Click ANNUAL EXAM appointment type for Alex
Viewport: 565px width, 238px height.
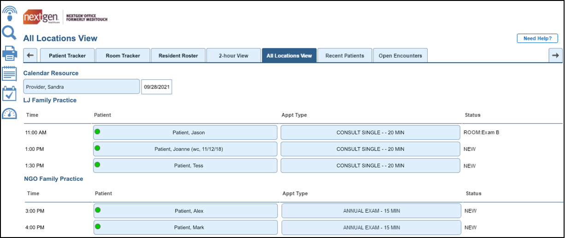click(x=371, y=211)
